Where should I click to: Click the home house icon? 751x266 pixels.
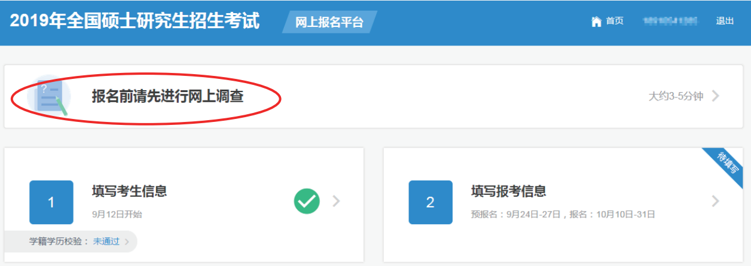pos(596,22)
